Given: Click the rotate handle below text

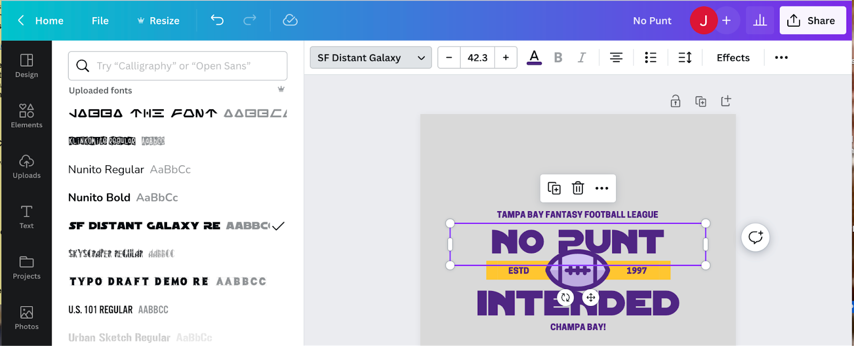Looking at the screenshot, I should tap(566, 297).
